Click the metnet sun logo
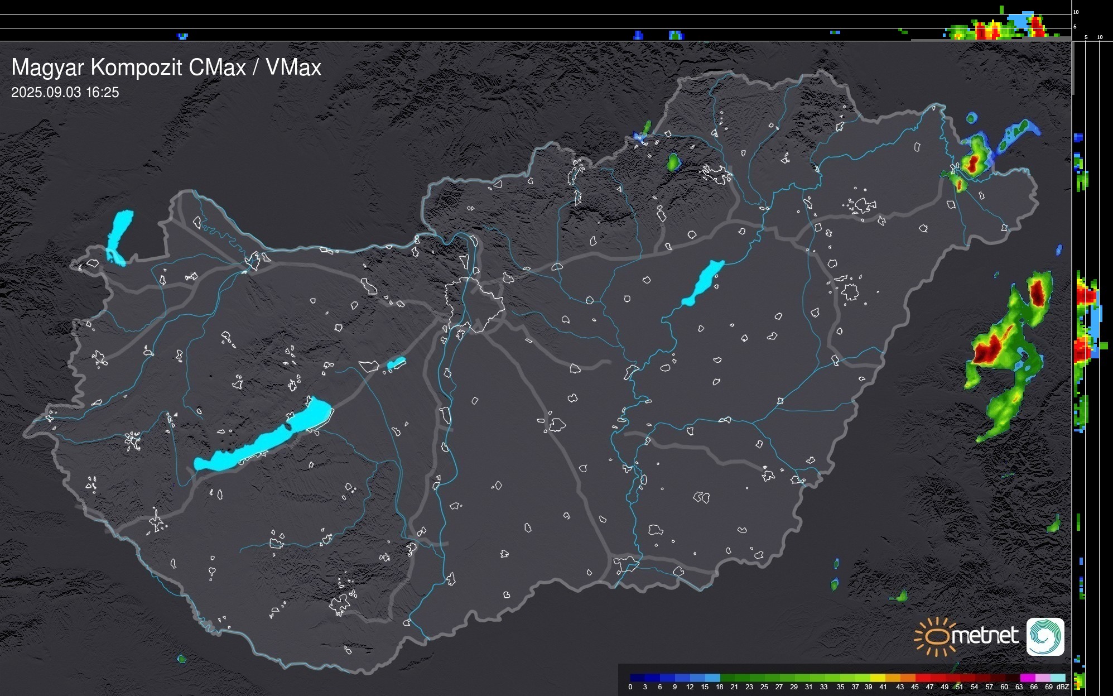 (937, 636)
